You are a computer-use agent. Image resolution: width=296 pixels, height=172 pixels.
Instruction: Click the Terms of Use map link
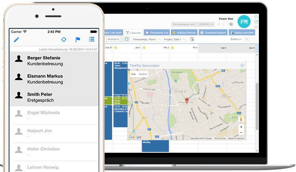[220, 138]
